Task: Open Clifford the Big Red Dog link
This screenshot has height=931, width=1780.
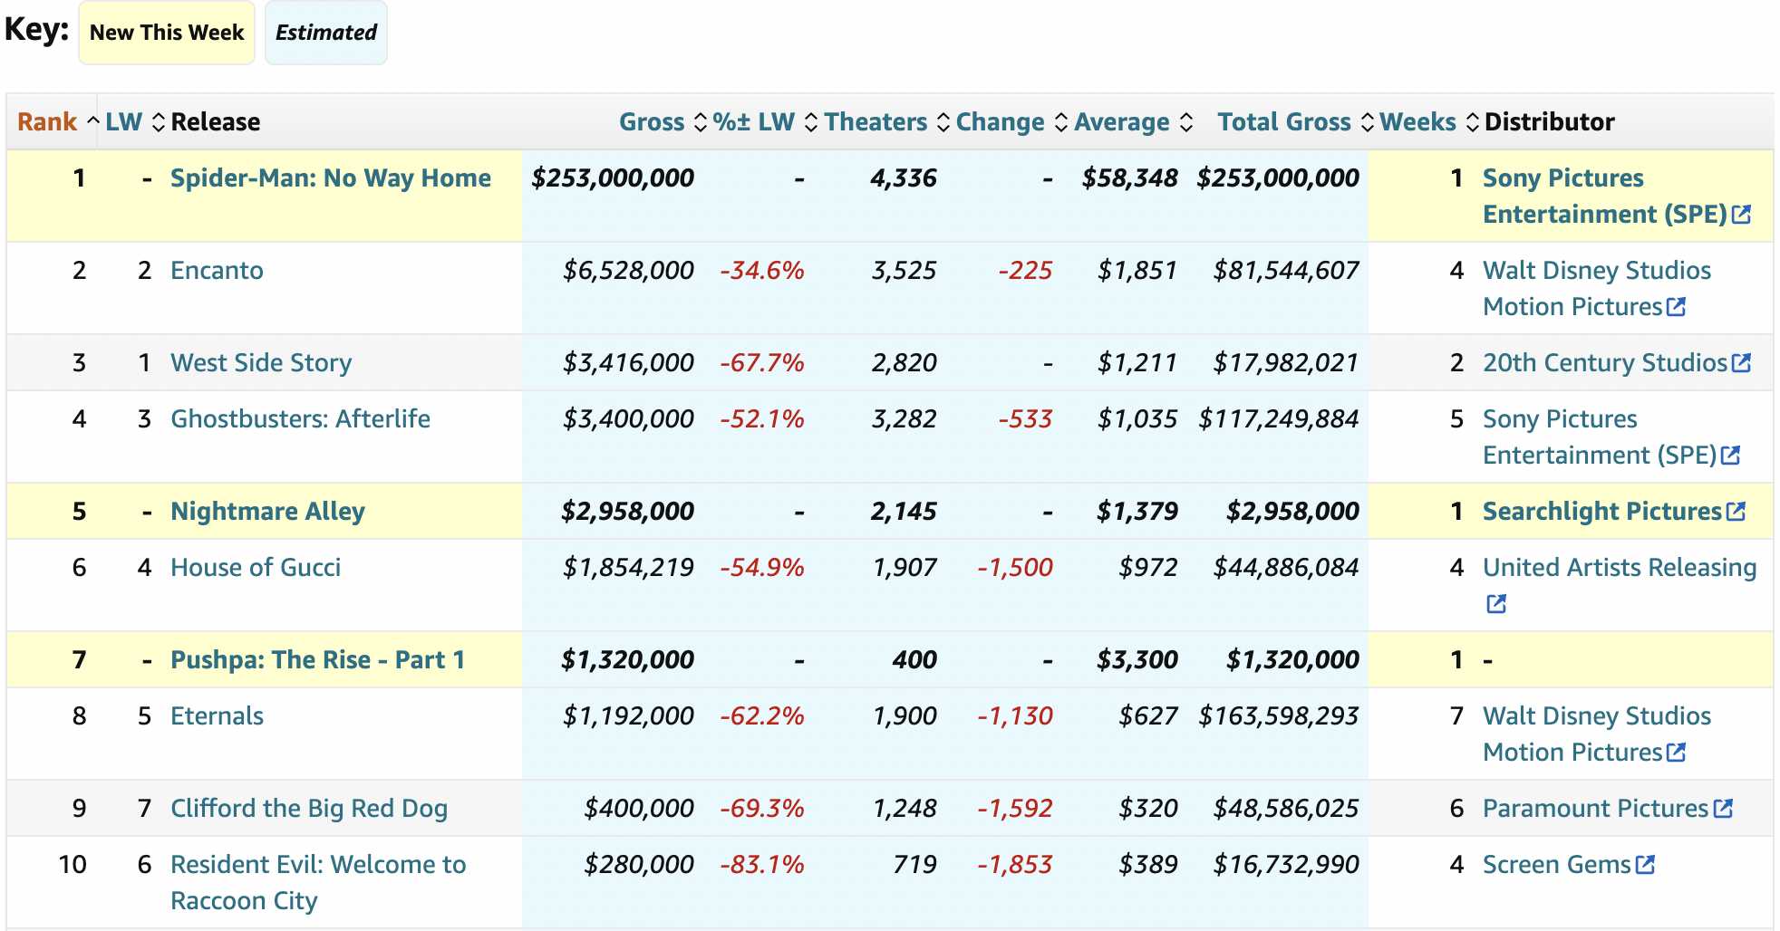Action: [x=309, y=809]
